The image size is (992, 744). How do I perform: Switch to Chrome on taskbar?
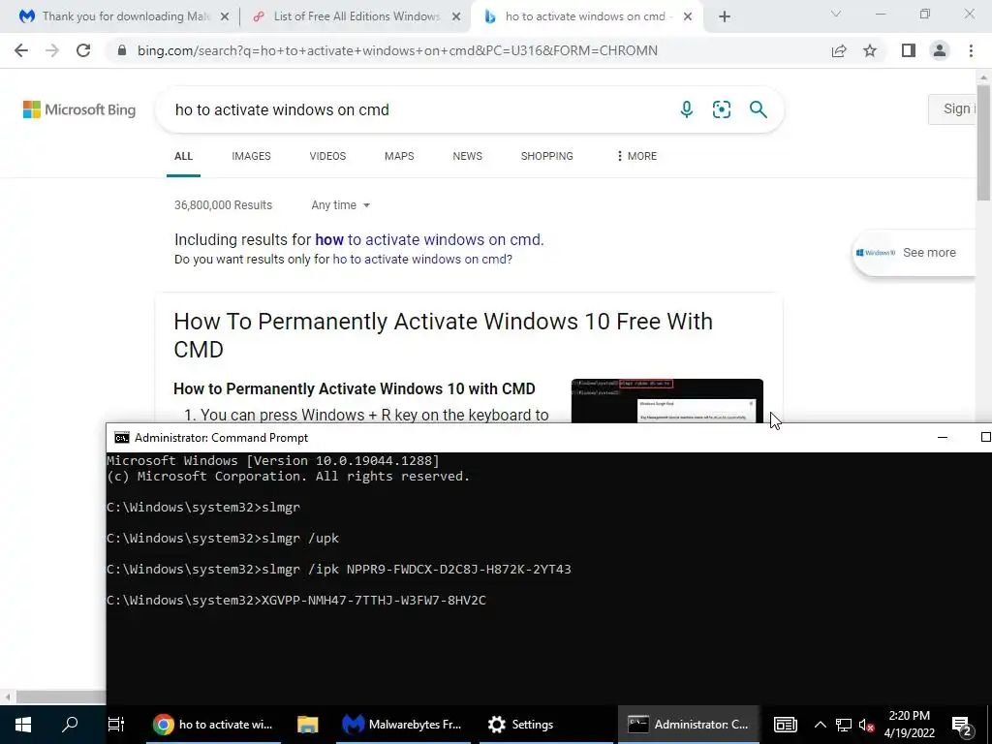coord(213,725)
